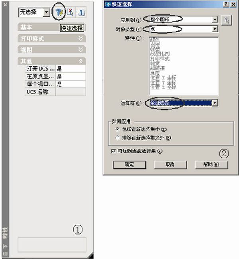239x259 pixels.
Task: Open the 无选择 selection dropdown
Action: [47, 12]
